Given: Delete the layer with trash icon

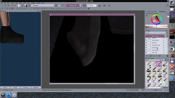Looking at the screenshot, I should (x=168, y=56).
